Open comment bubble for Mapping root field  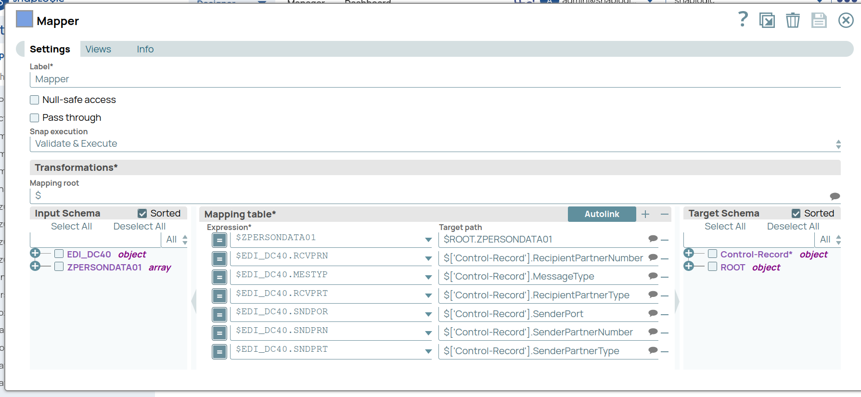[835, 196]
